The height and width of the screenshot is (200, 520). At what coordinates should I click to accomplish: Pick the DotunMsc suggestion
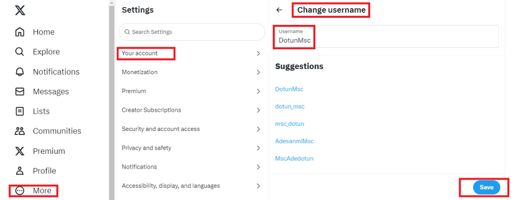coord(289,89)
